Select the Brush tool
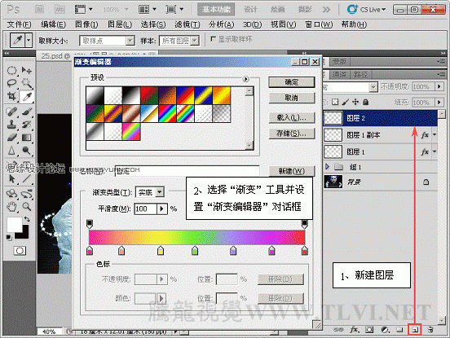This screenshot has width=450, height=338. [x=27, y=112]
